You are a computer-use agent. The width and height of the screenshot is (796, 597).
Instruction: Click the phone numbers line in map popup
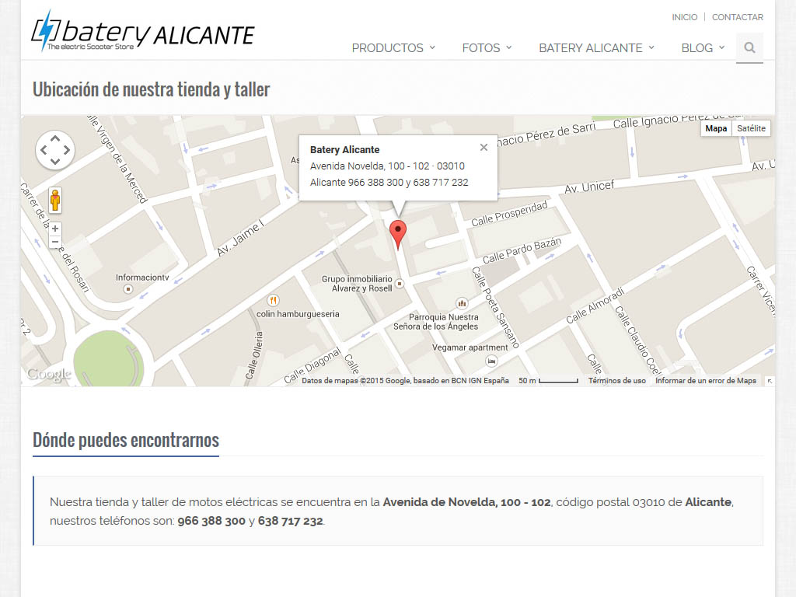389,182
